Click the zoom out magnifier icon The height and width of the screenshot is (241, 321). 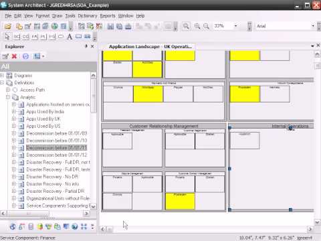click(206, 26)
